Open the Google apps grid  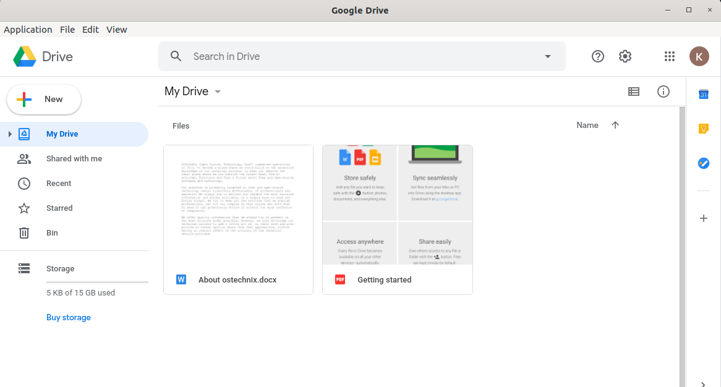670,56
